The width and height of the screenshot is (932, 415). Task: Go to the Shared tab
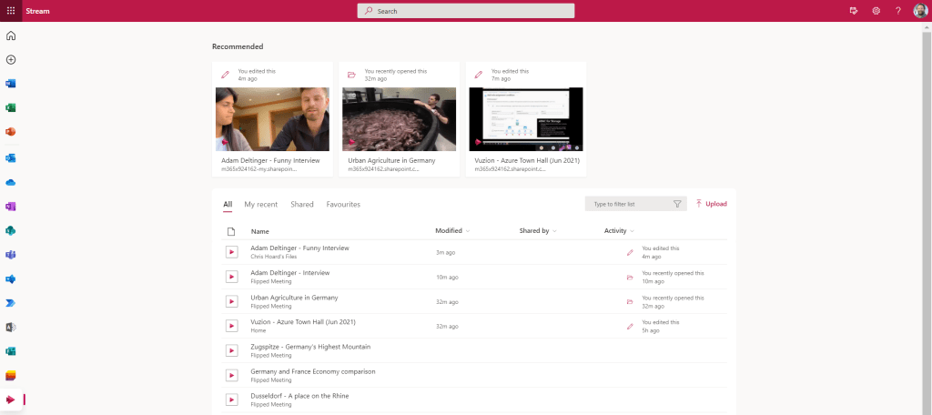click(302, 205)
